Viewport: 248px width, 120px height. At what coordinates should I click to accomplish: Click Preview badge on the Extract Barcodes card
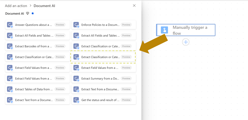[x=60, y=46]
